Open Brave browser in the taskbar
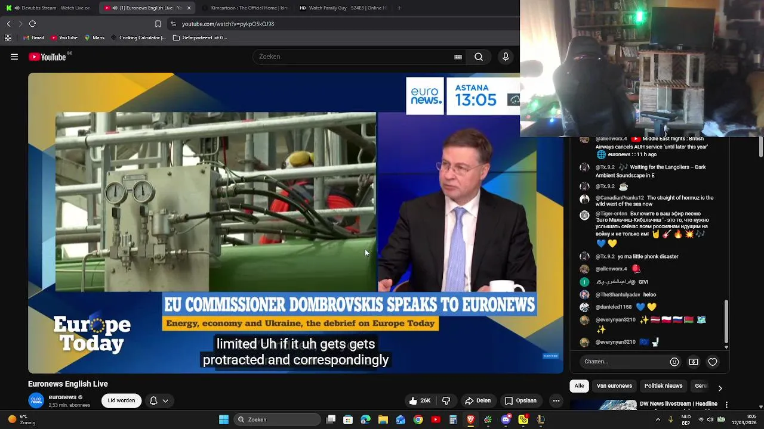This screenshot has height=429, width=764. (x=470, y=419)
